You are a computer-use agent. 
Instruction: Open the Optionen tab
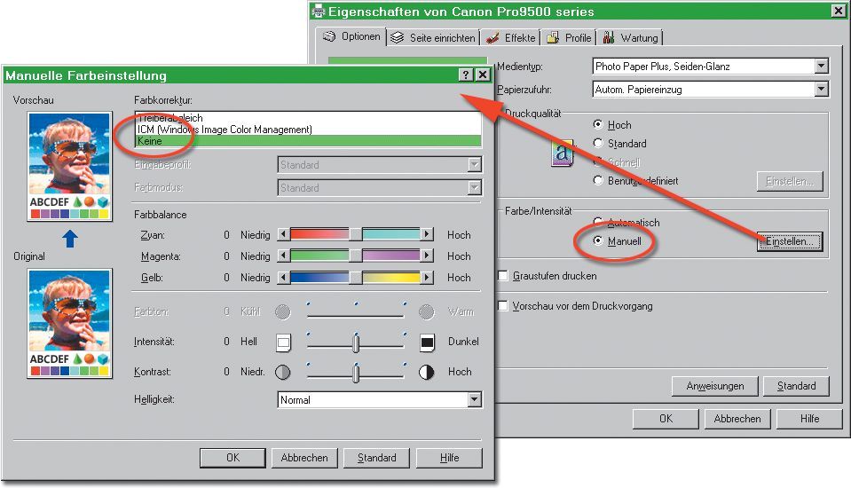click(351, 37)
